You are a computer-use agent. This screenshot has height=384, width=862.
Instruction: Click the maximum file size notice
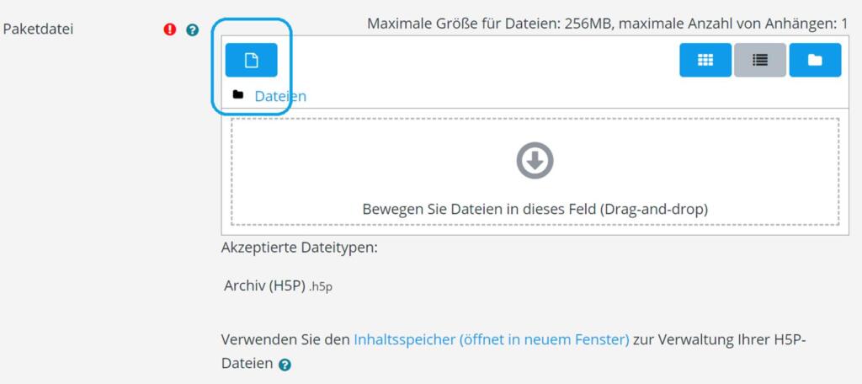[x=487, y=24]
